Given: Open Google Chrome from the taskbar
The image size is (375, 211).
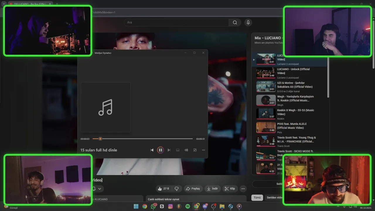Looking at the screenshot, I should (145, 206).
